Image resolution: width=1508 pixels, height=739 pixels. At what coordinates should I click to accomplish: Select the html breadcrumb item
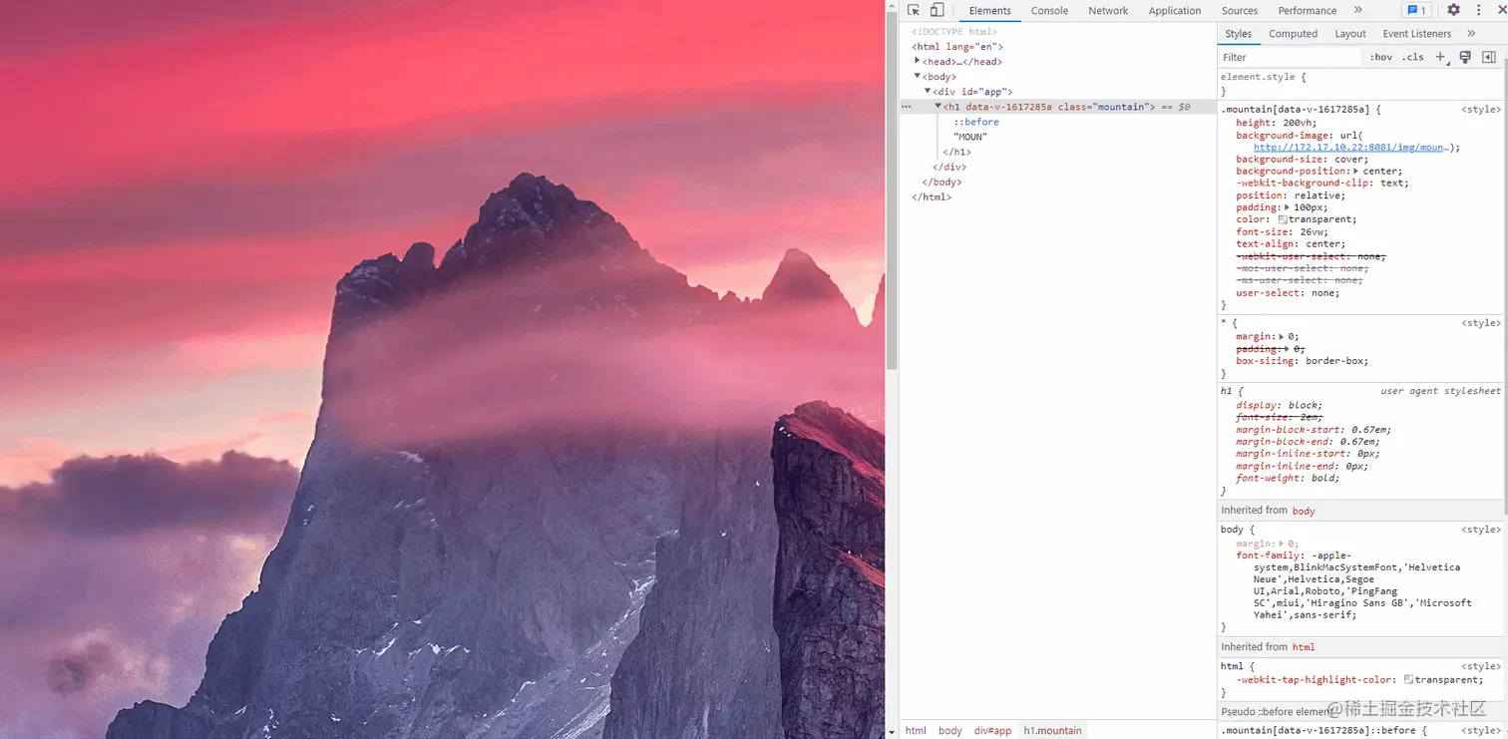pyautogui.click(x=916, y=731)
